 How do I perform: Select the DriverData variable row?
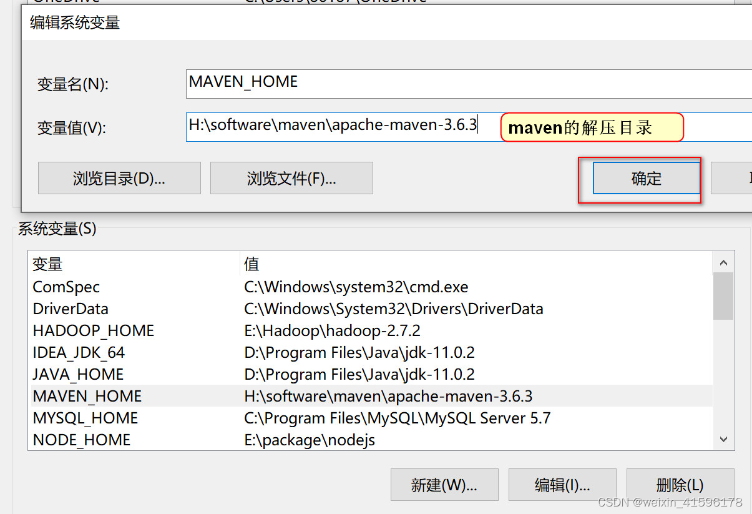pos(371,309)
